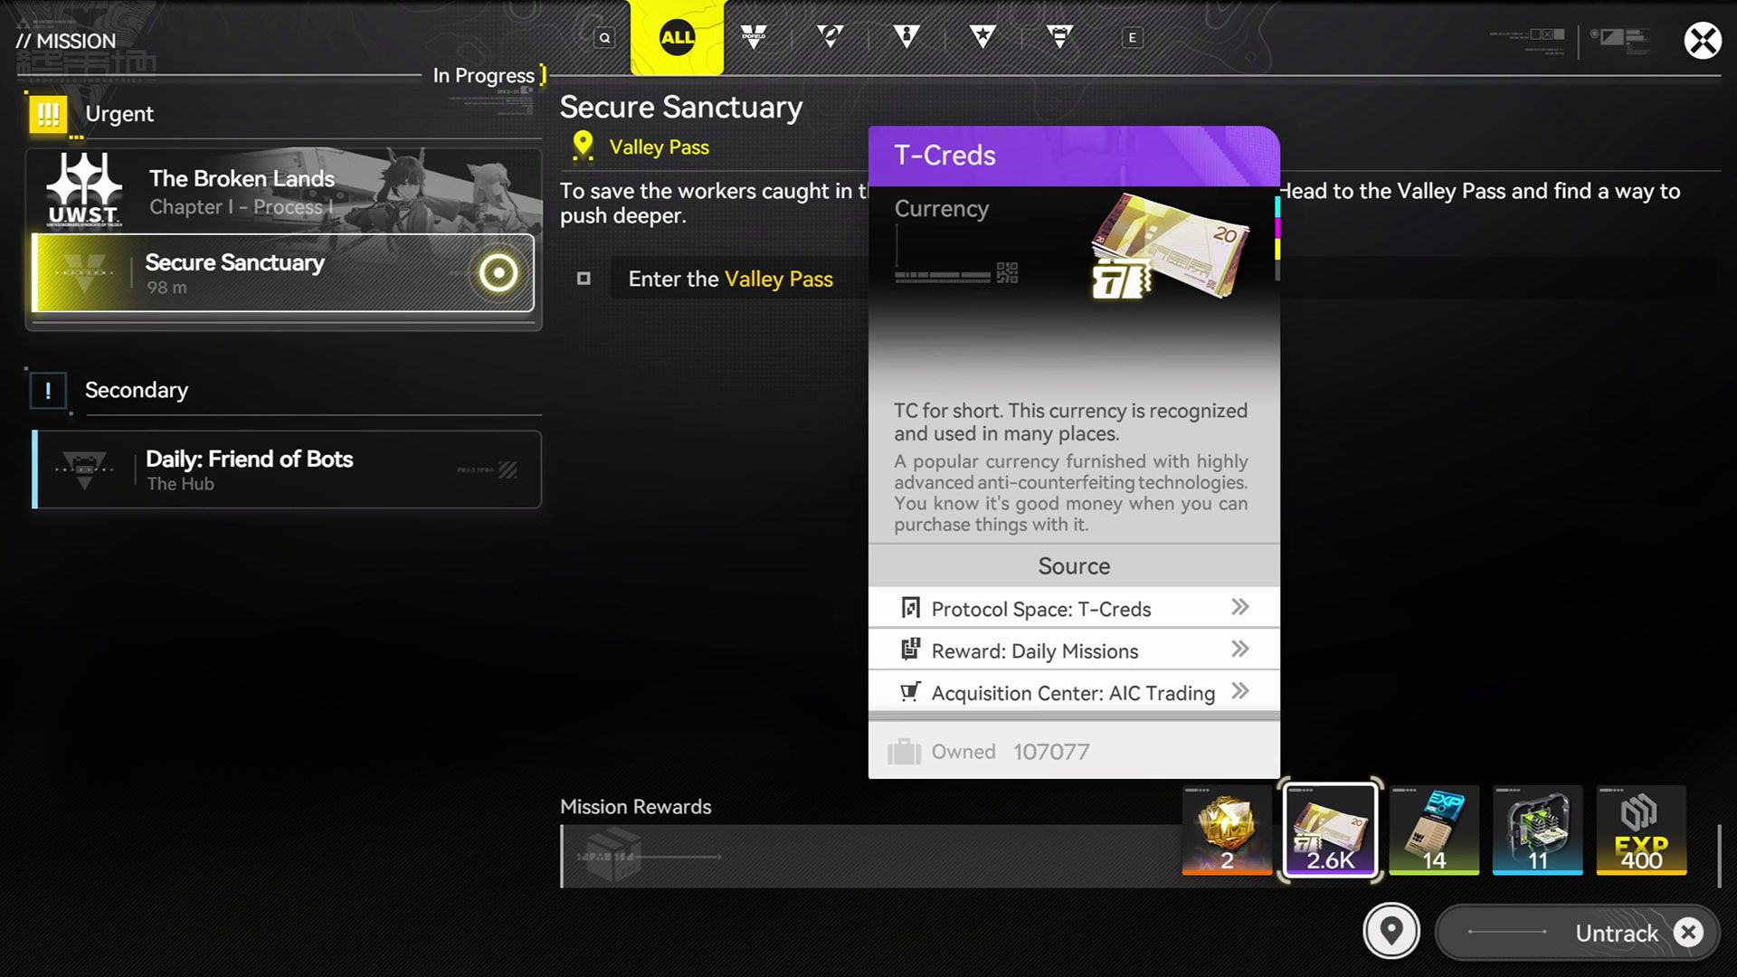Select the golden gem reward with quantity 2
Viewport: 1737px width, 977px height.
point(1227,830)
